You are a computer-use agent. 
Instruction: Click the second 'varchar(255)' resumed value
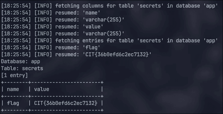coord(104,34)
